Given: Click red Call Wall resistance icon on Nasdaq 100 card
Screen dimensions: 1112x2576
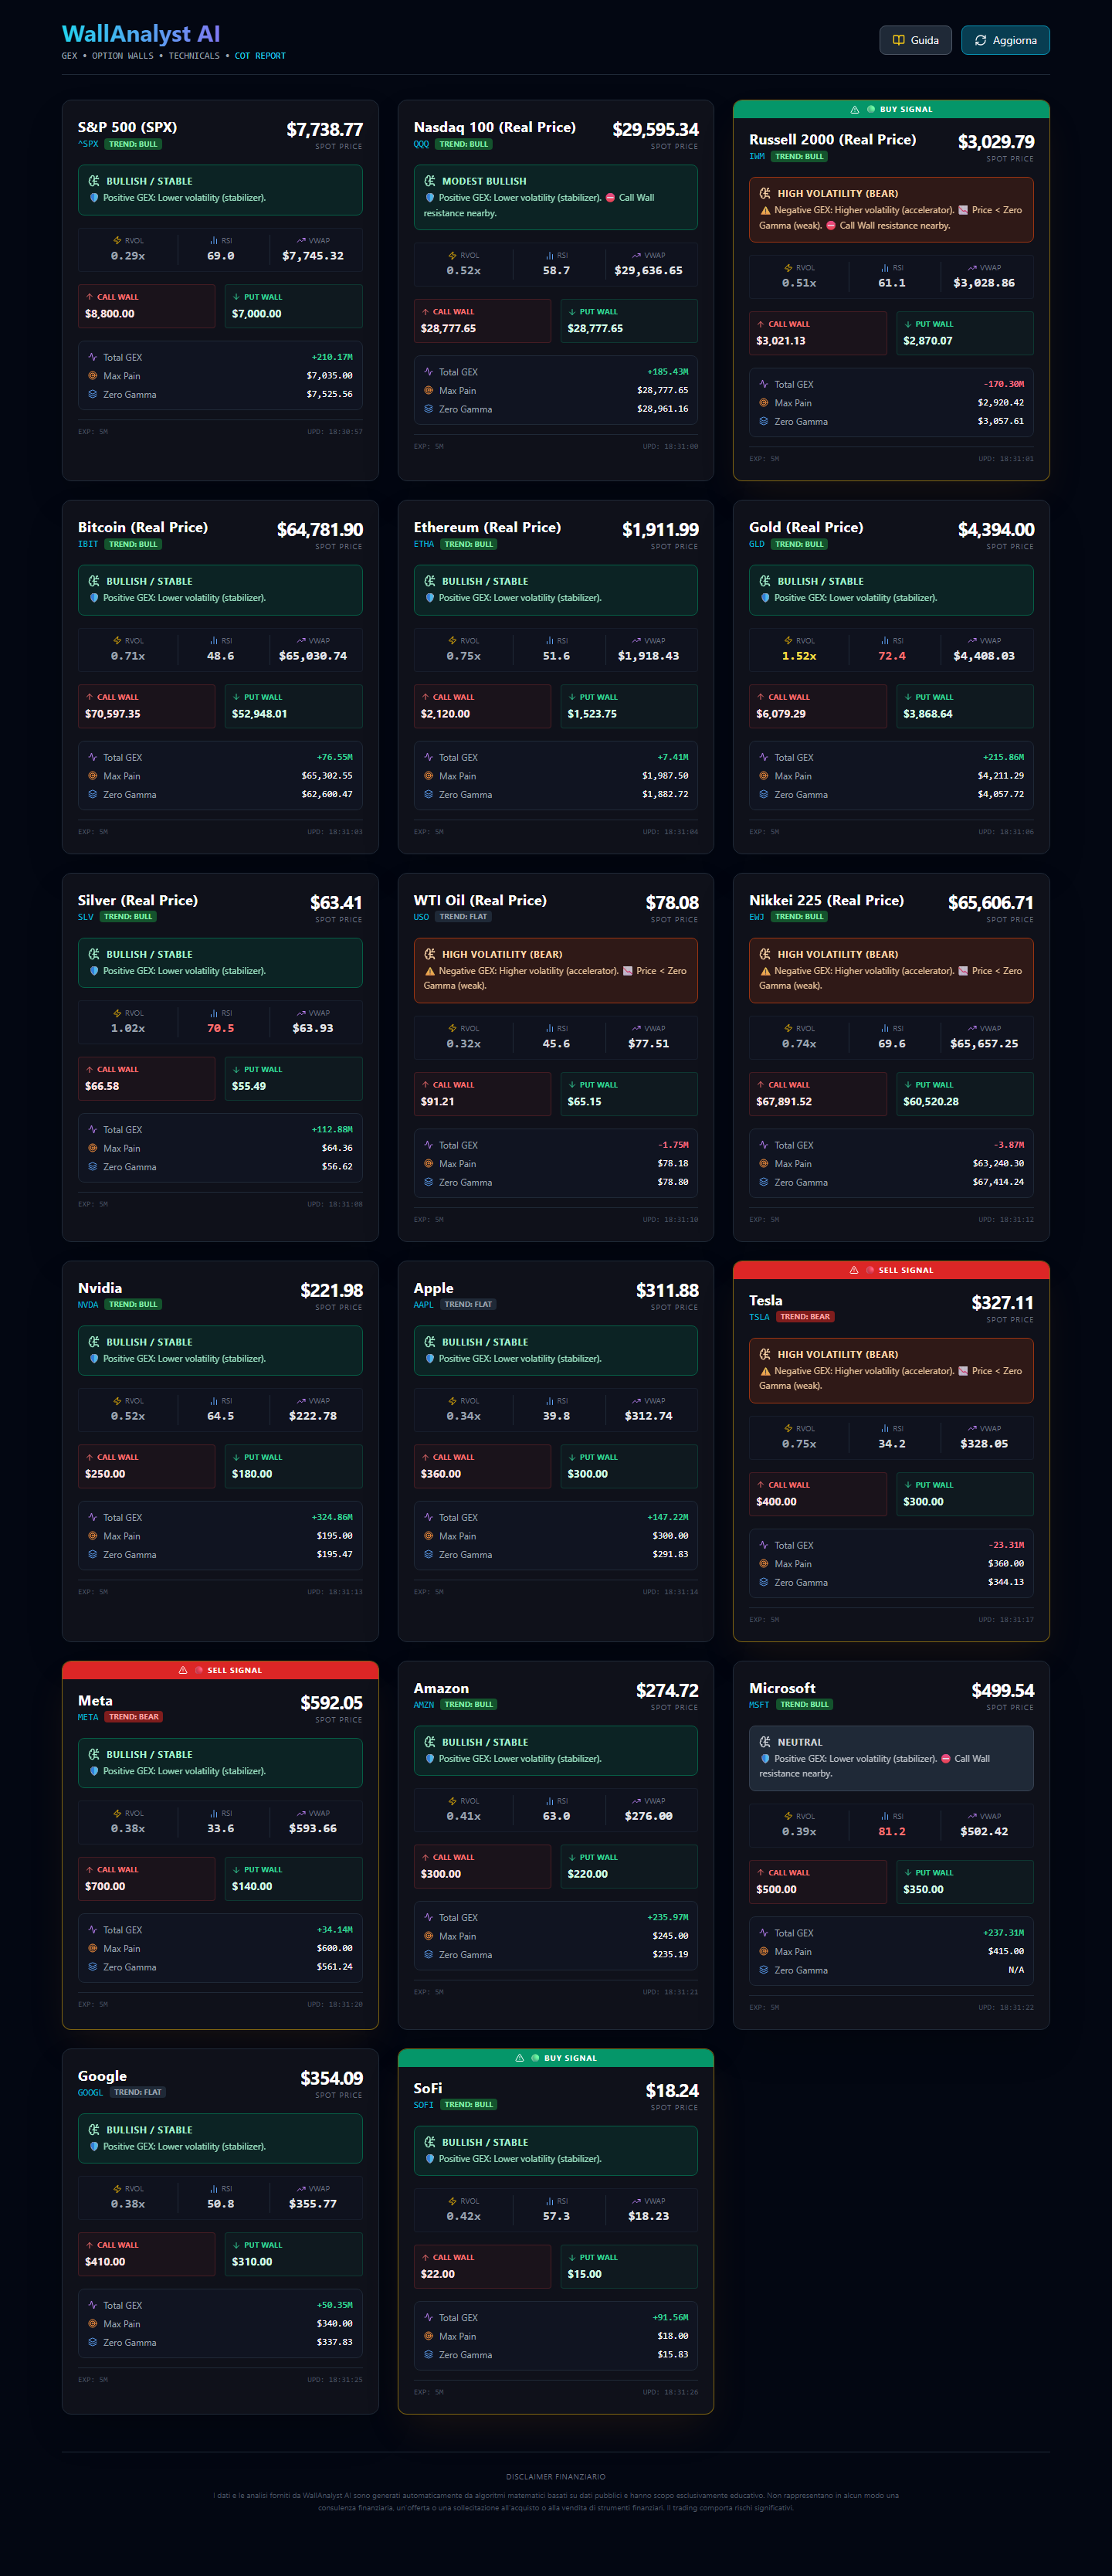Looking at the screenshot, I should 610,198.
